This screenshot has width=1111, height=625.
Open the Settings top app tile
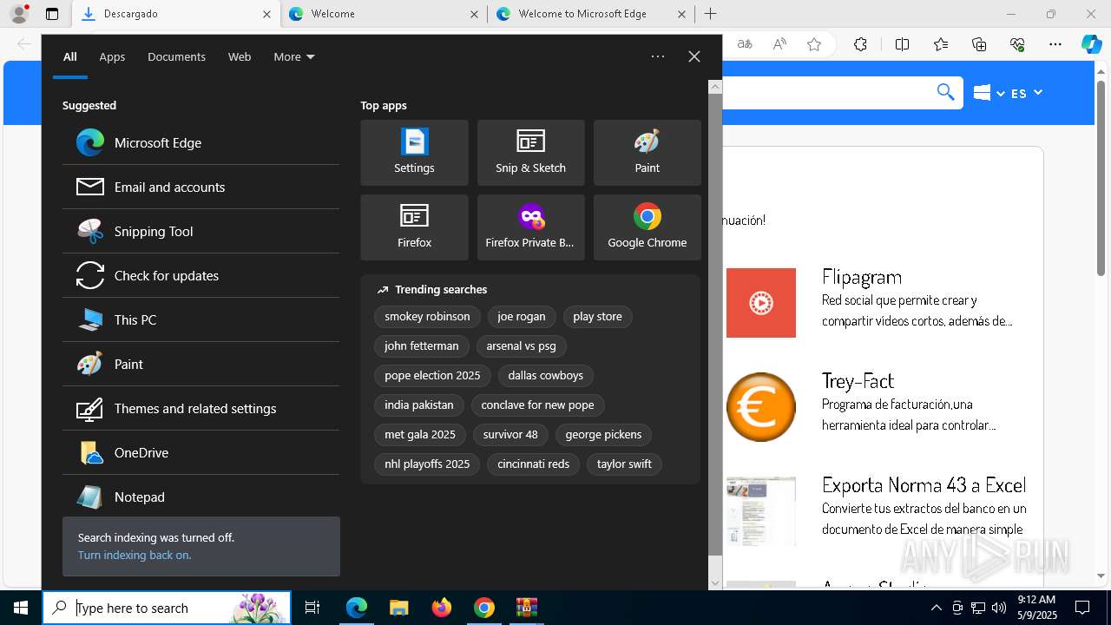414,153
